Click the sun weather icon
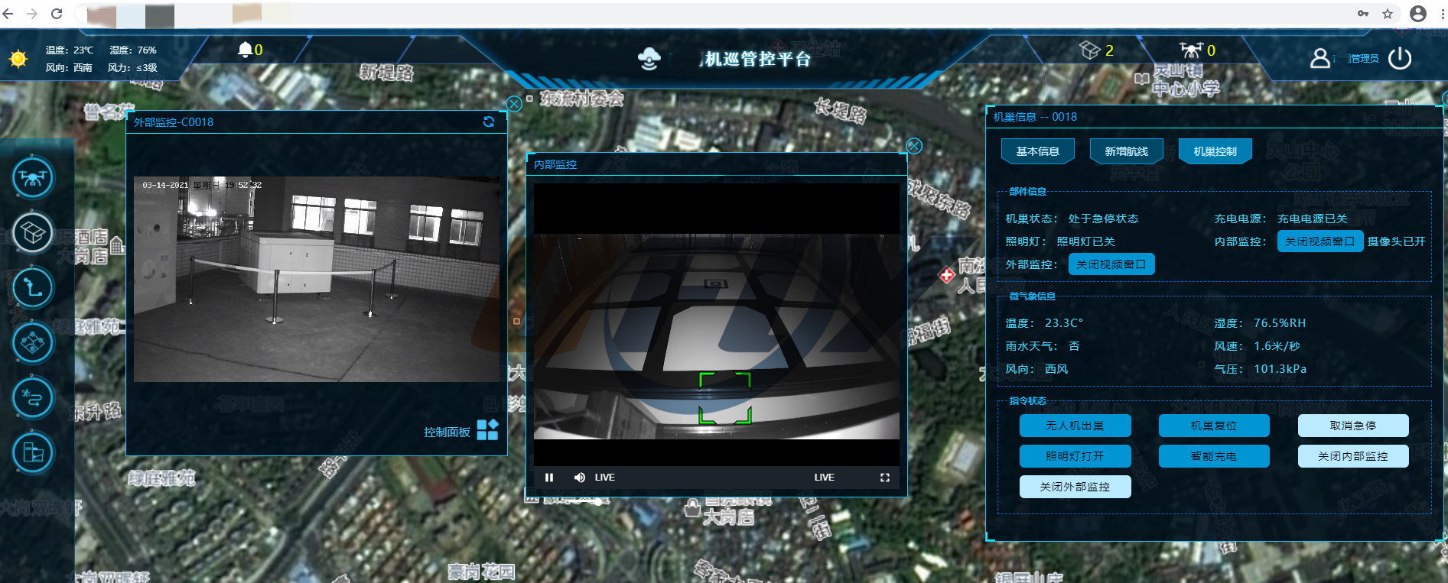The height and width of the screenshot is (583, 1448). click(18, 59)
